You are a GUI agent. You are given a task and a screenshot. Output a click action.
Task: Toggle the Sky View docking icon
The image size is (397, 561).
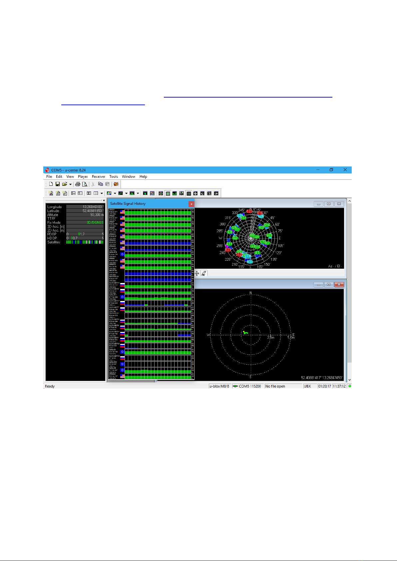coord(161,193)
